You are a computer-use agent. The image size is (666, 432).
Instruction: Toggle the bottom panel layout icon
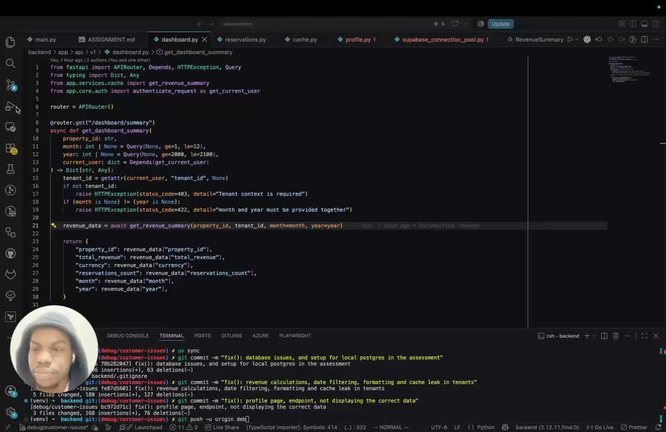pyautogui.click(x=644, y=24)
